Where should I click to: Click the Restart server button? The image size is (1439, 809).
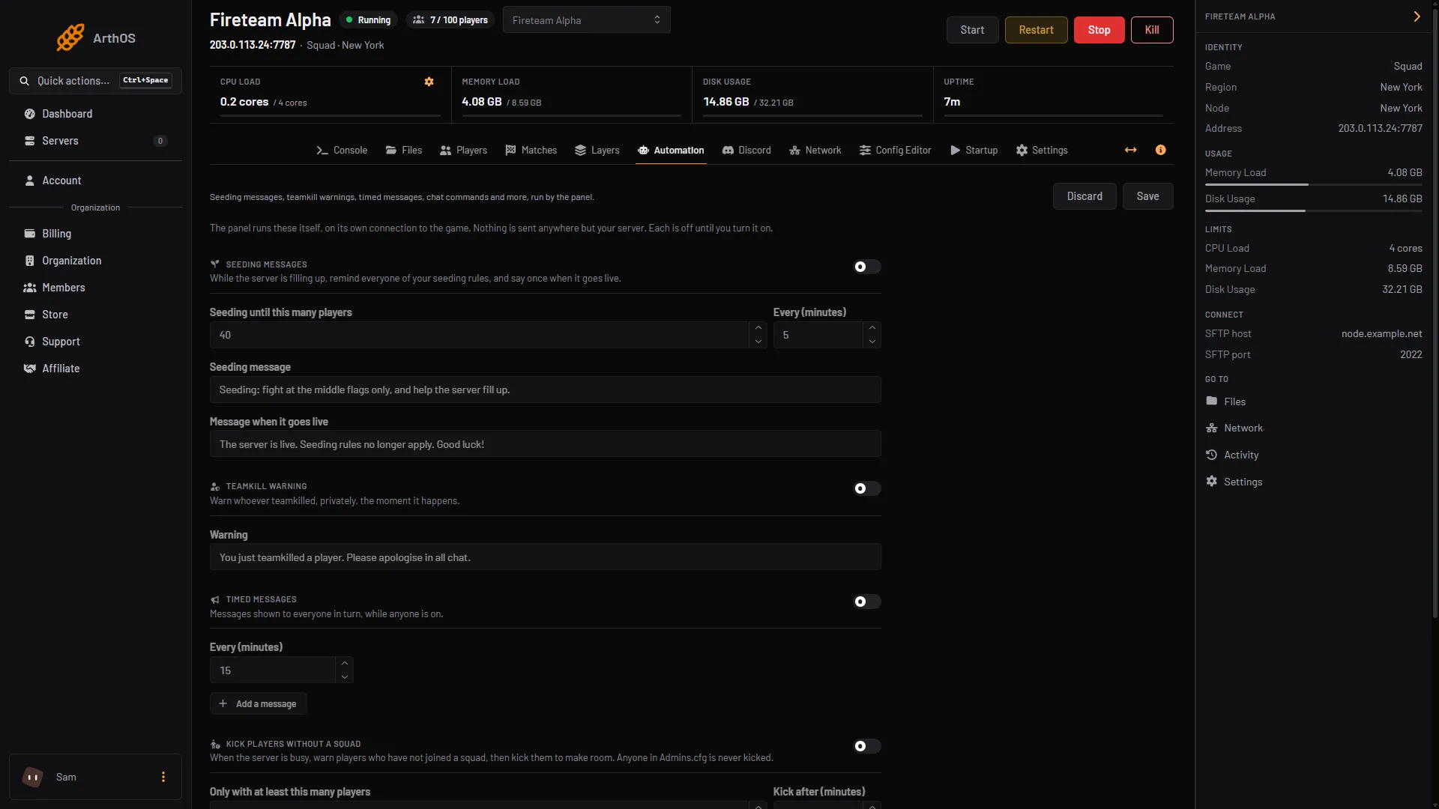point(1037,30)
